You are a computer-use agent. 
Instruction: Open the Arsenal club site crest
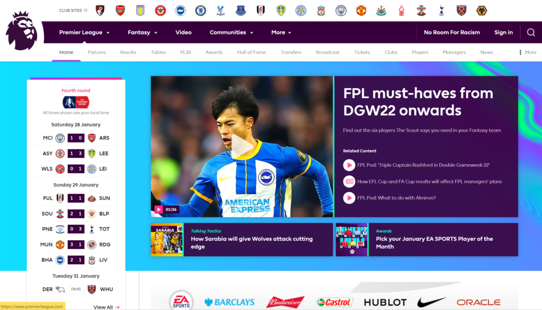[x=120, y=11]
